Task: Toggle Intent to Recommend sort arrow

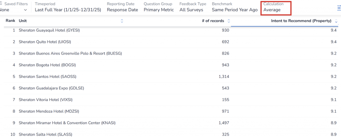Action: coord(336,21)
